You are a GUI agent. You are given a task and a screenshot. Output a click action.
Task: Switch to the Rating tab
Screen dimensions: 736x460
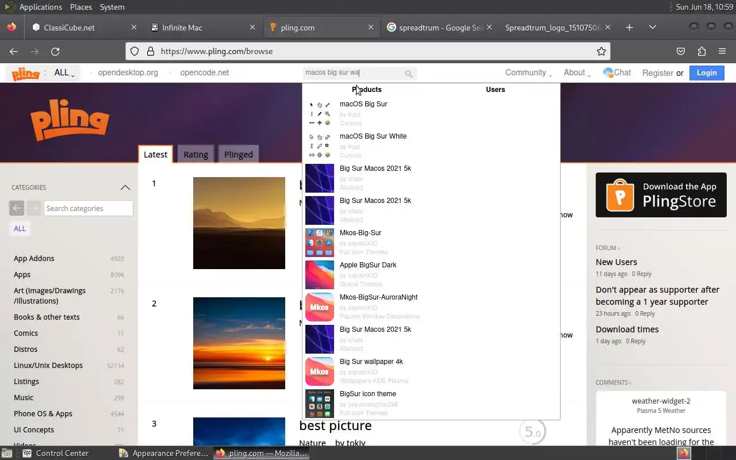[x=195, y=154]
